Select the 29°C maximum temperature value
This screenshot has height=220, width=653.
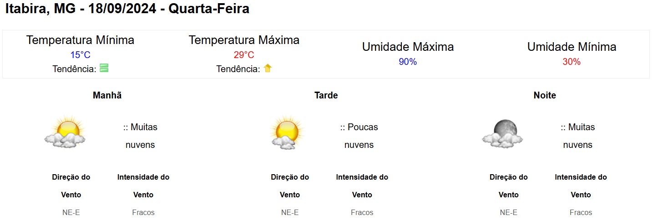[244, 55]
